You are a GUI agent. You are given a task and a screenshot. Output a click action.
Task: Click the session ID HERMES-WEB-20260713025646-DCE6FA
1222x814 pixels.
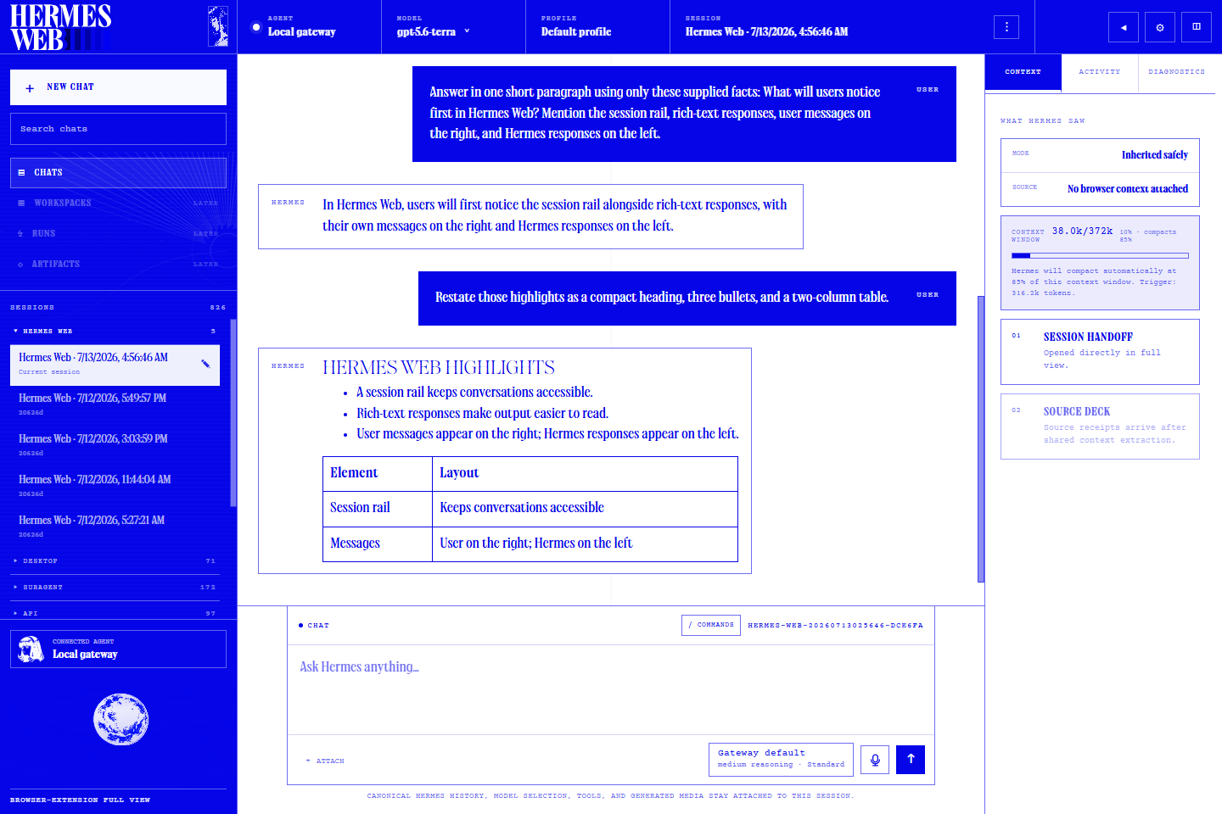click(x=835, y=625)
